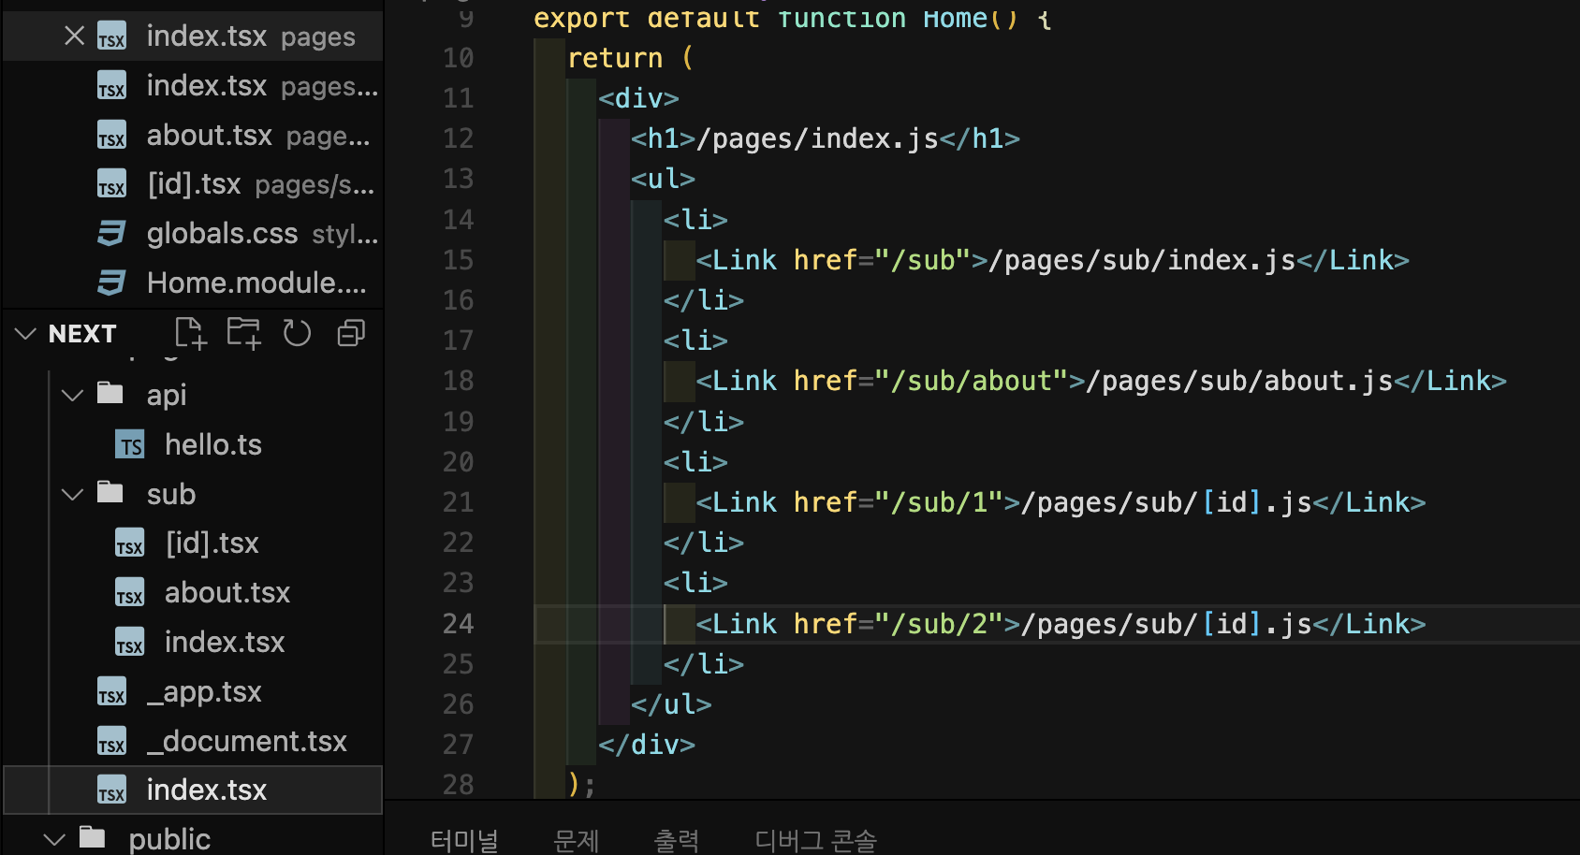The image size is (1580, 855).
Task: Open about.tsx in the sub folder tree
Action: pyautogui.click(x=227, y=593)
